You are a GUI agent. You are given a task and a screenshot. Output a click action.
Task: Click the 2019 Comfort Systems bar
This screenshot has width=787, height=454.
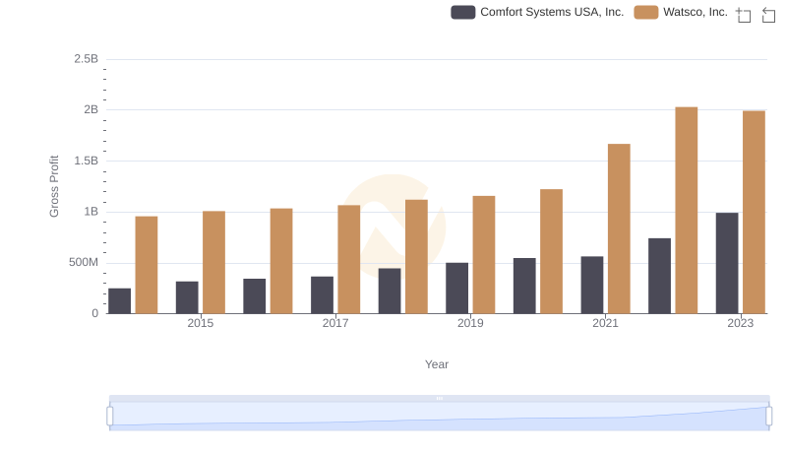(456, 288)
